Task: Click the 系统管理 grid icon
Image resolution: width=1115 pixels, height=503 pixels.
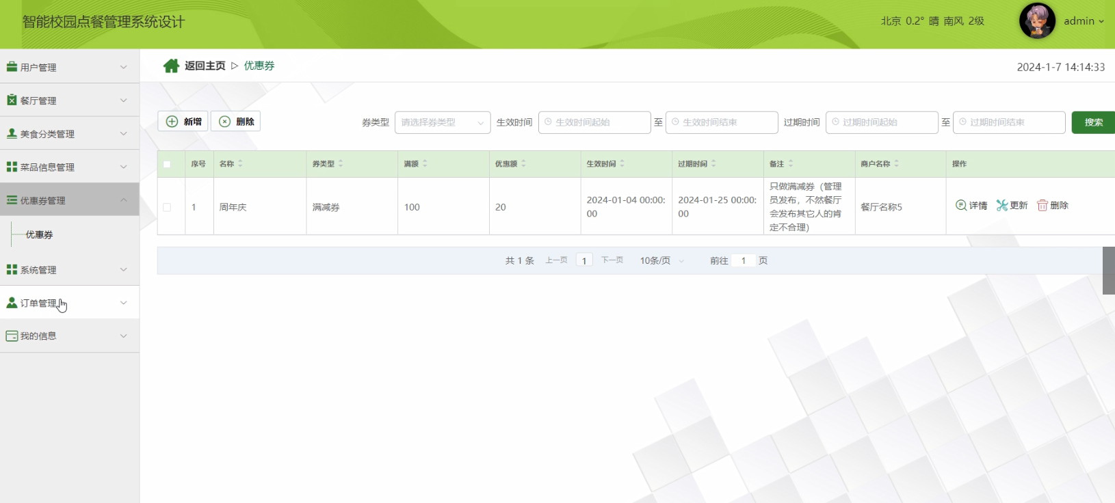Action: tap(12, 270)
